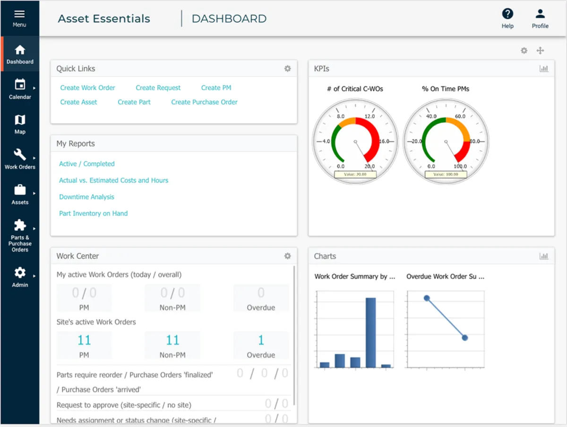
Task: Click site's Overdue count 1
Action: pos(261,340)
